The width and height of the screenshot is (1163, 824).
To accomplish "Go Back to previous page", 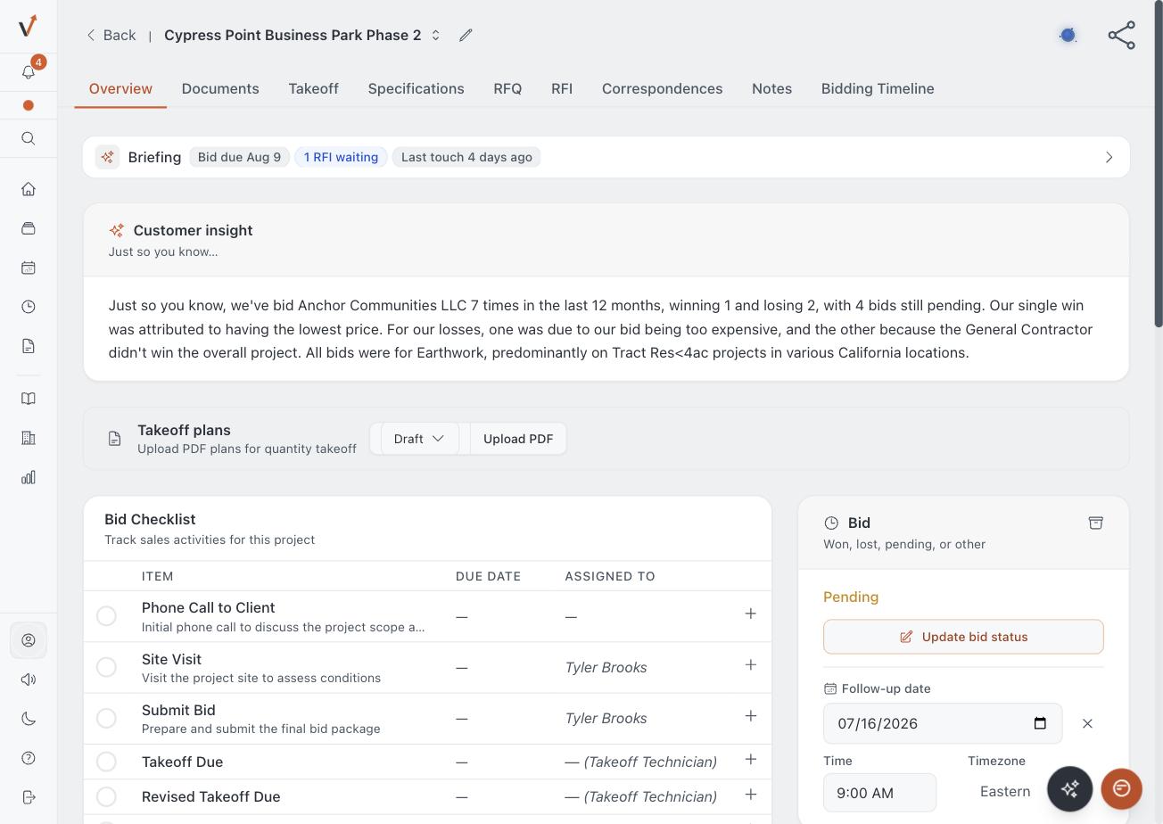I will (111, 35).
